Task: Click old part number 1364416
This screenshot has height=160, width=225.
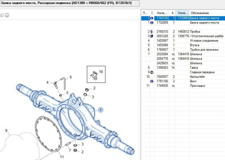Action: [183, 59]
